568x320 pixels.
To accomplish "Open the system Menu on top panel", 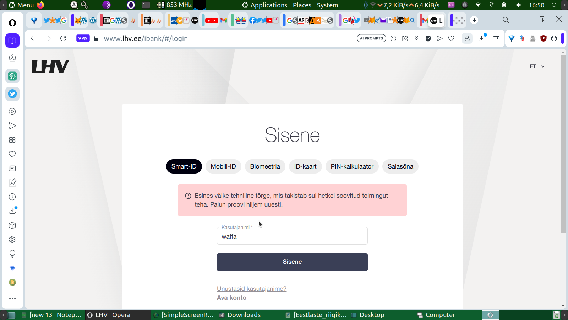I will pyautogui.click(x=21, y=5).
